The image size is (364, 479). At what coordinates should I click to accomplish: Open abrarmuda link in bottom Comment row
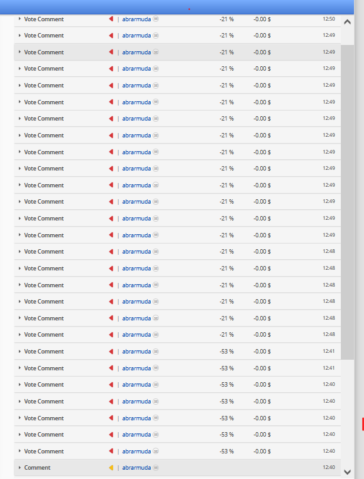(136, 467)
